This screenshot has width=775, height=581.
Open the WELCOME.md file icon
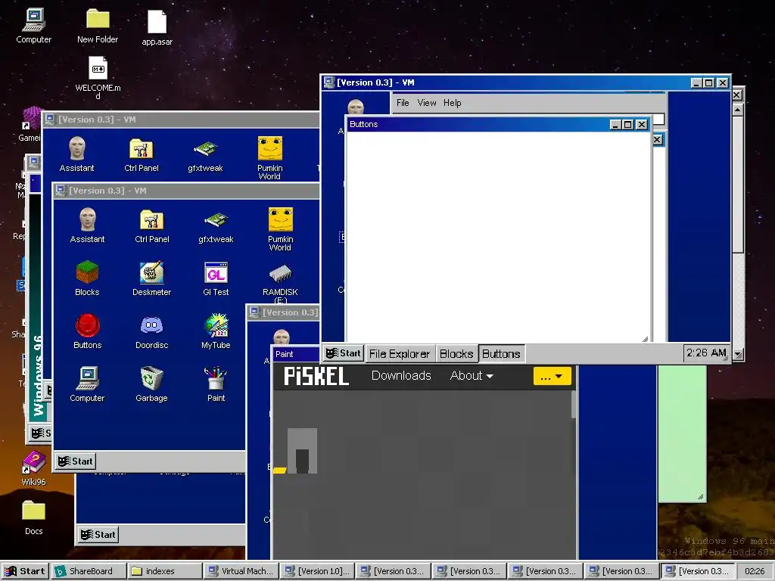tap(98, 77)
